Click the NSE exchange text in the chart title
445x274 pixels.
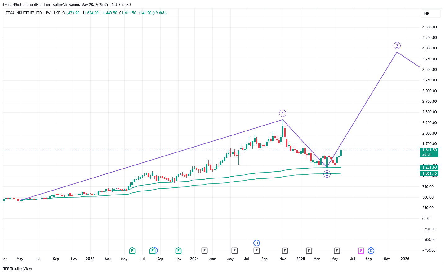coord(57,13)
